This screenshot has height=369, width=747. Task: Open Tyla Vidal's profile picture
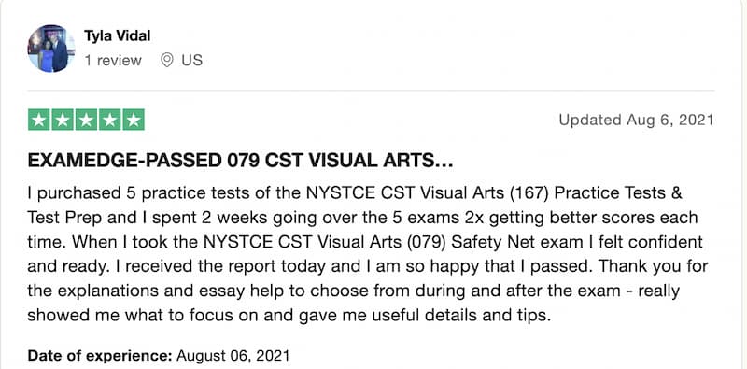(51, 49)
